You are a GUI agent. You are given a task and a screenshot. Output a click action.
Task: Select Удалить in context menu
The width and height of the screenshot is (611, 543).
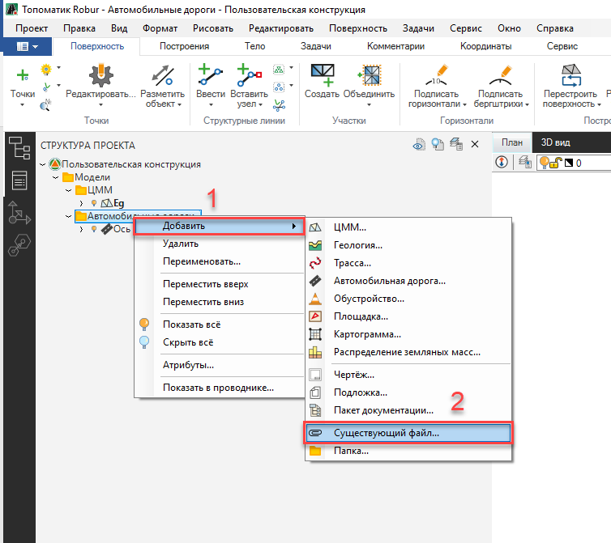[219, 244]
